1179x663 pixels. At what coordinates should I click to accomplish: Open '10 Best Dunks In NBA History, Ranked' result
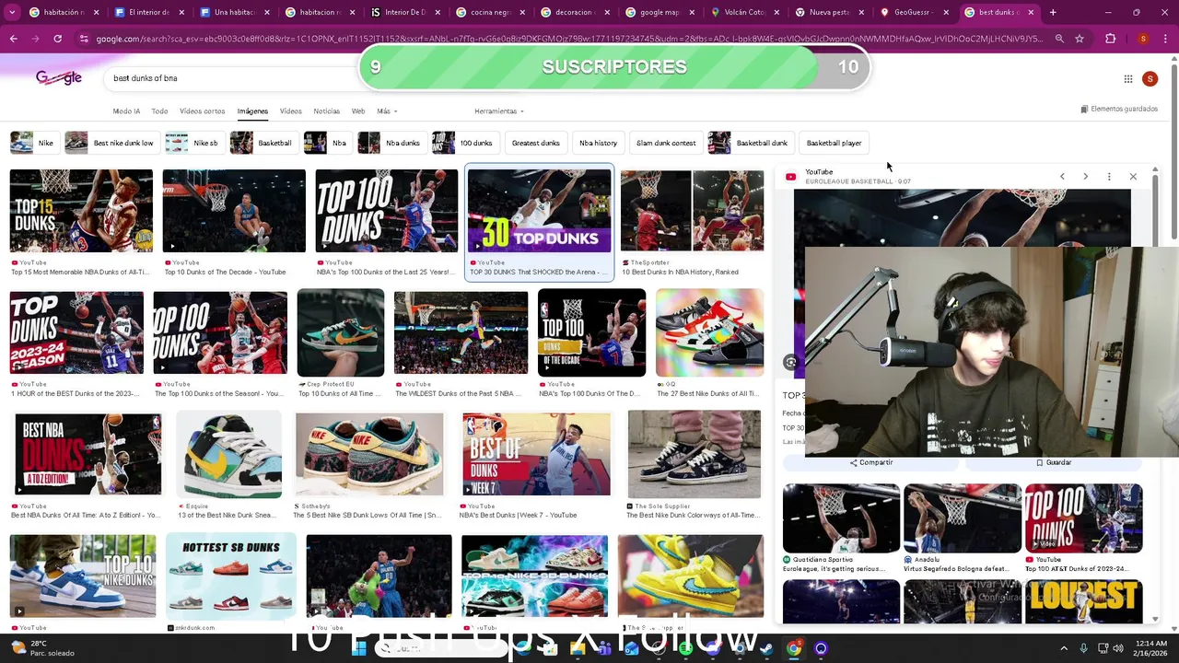pyautogui.click(x=692, y=211)
